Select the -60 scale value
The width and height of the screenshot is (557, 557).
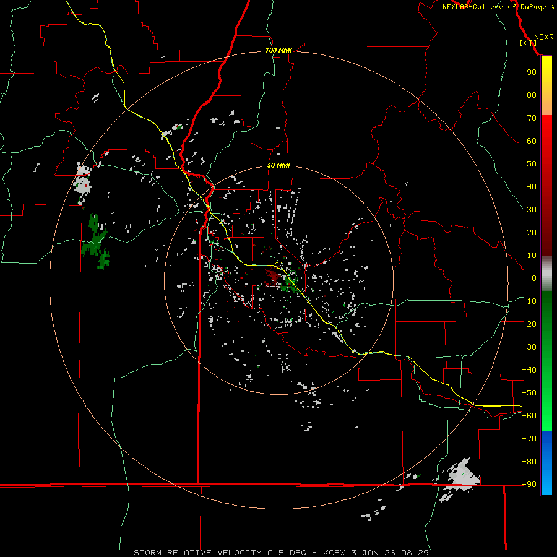pos(529,416)
